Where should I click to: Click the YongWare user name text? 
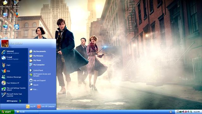click(x=16, y=43)
